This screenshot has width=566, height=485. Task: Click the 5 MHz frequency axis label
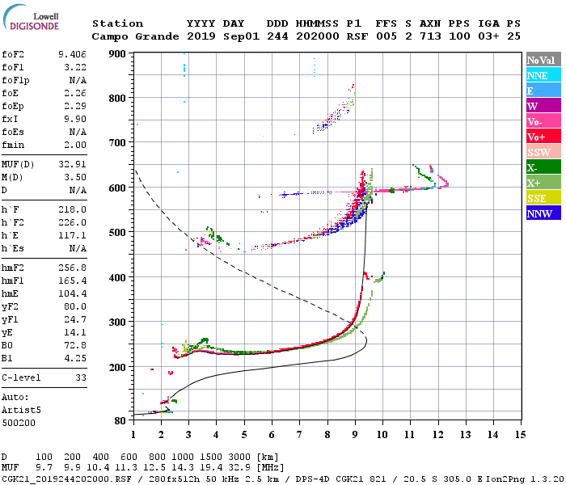coord(244,435)
